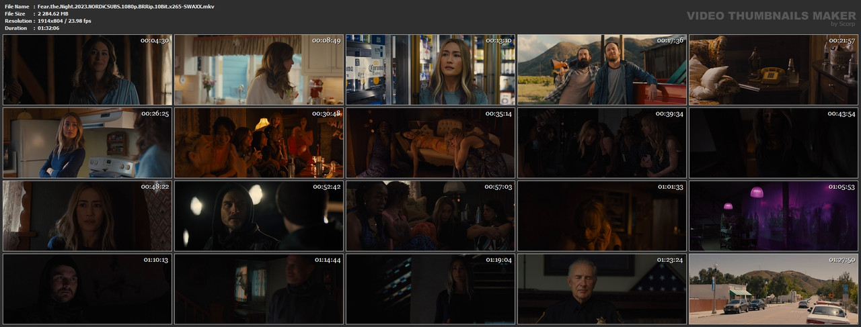The image size is (861, 327).
Task: Open the dark thumbnail at 00:43:54
Action: [773, 142]
